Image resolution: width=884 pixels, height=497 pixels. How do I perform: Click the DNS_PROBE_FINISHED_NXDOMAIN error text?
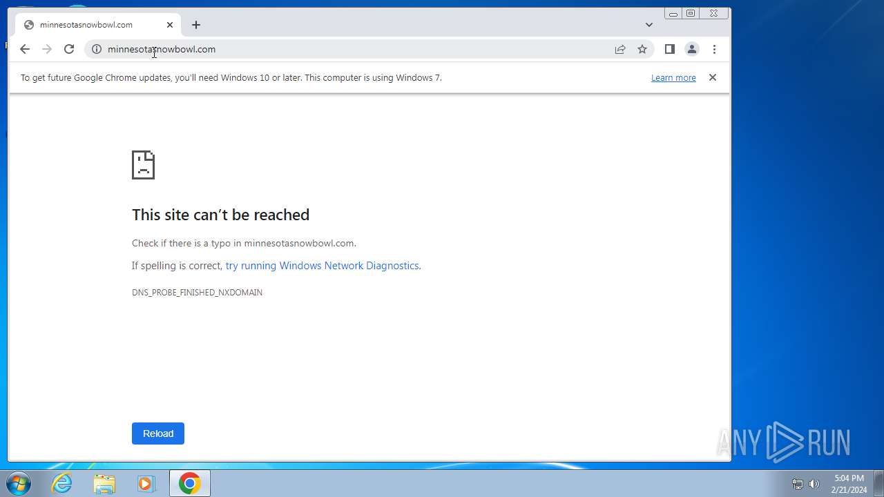197,293
